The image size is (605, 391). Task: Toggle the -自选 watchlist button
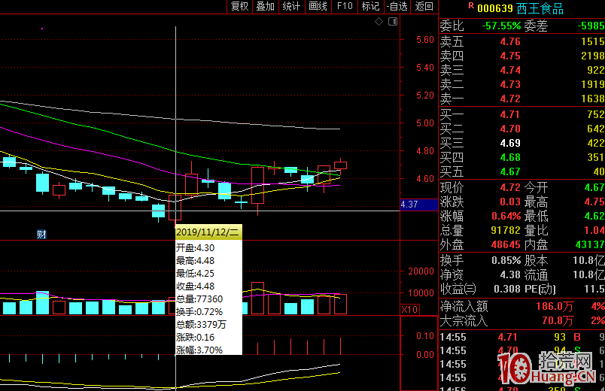pyautogui.click(x=397, y=6)
